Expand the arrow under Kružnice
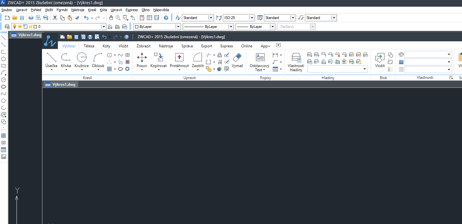 click(82, 70)
